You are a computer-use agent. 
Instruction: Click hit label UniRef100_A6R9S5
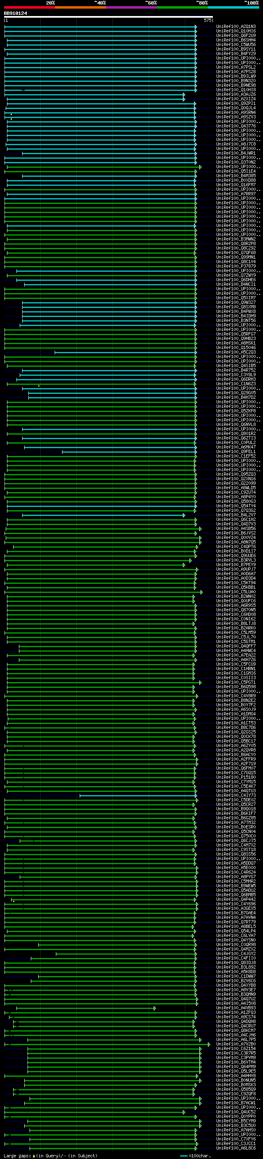[x=236, y=605]
